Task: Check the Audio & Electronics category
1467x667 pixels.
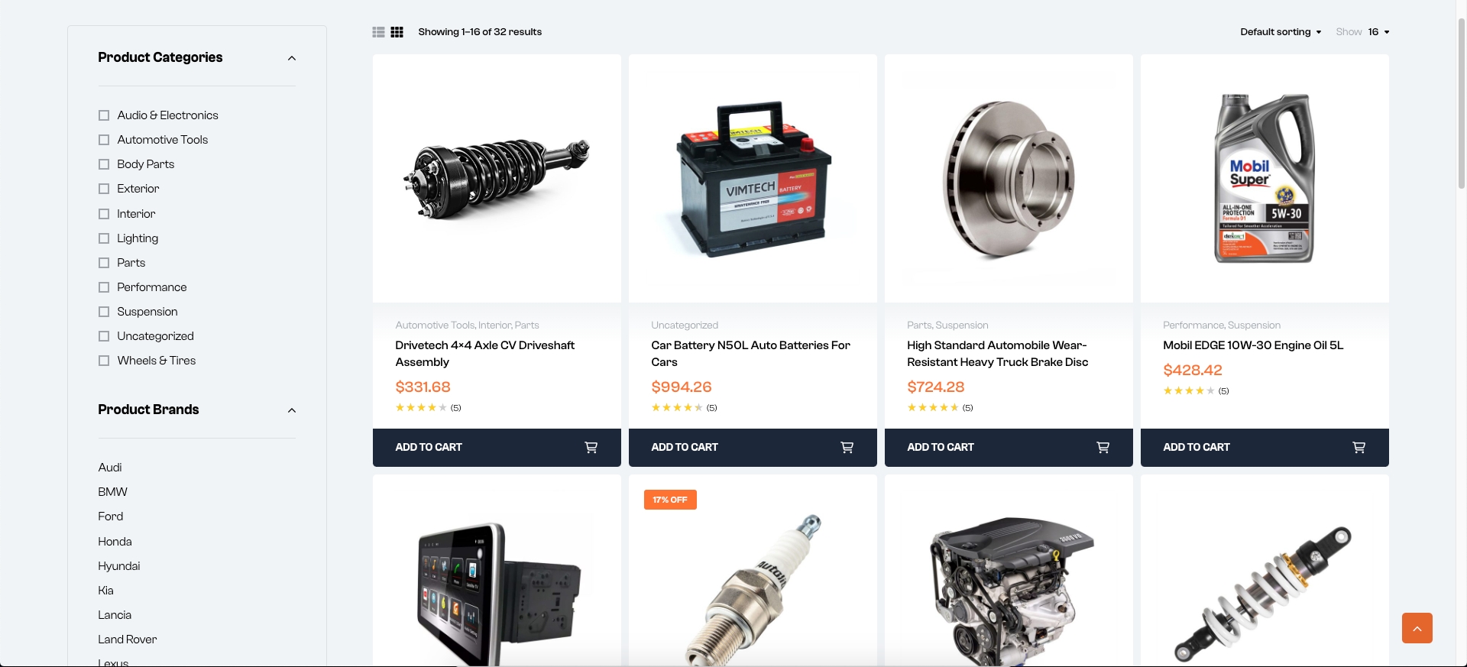Action: click(104, 115)
